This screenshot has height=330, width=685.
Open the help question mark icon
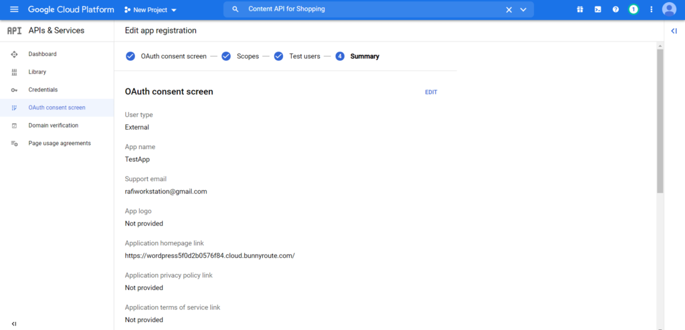[x=615, y=9]
